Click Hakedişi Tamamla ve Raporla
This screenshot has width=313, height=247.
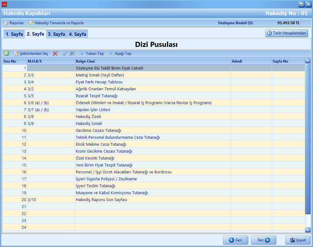pyautogui.click(x=56, y=23)
